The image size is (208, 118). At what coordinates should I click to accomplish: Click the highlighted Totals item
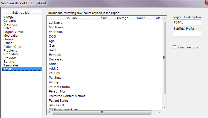tap(22, 69)
